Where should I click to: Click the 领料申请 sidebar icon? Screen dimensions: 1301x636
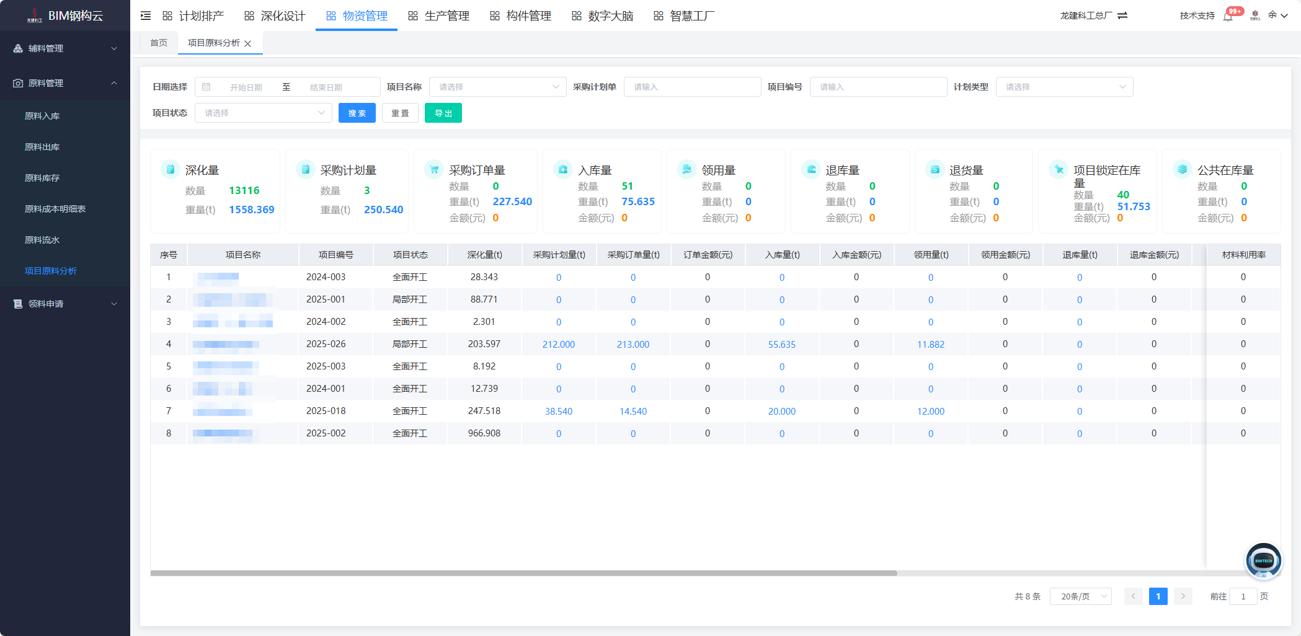click(x=18, y=304)
